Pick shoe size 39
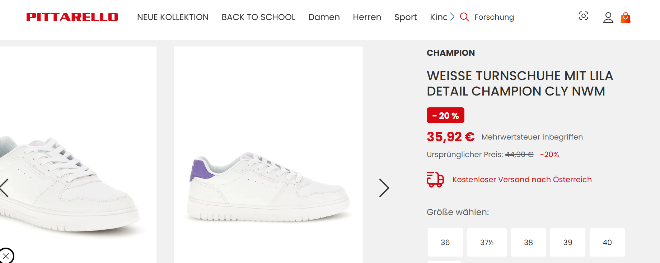 (x=568, y=242)
